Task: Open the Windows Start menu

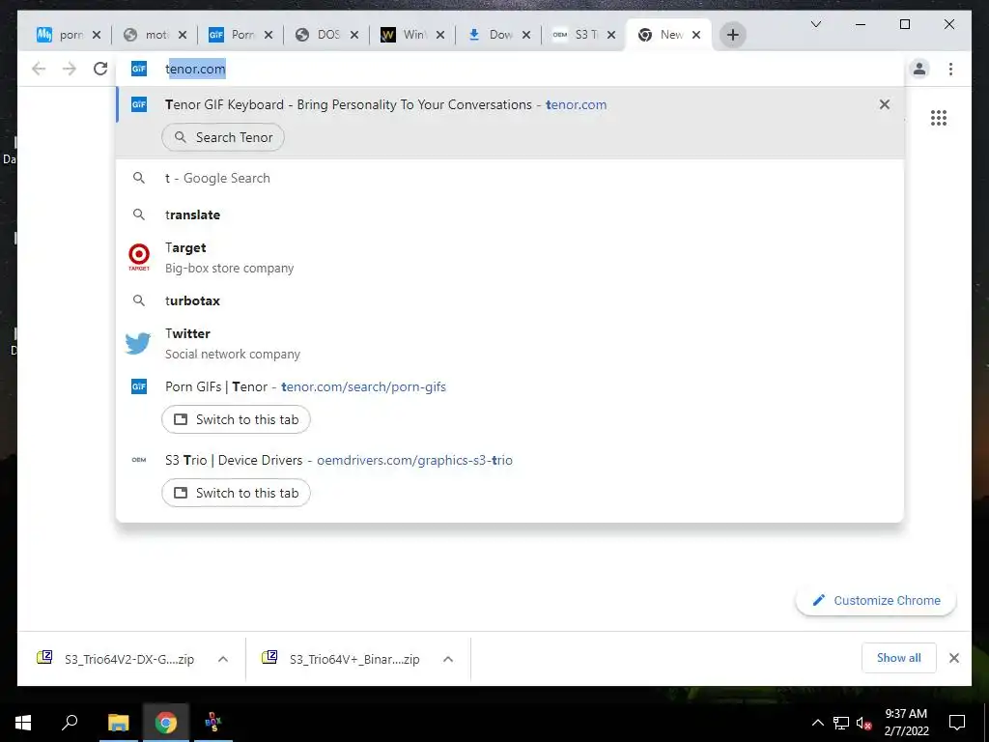Action: pos(23,723)
